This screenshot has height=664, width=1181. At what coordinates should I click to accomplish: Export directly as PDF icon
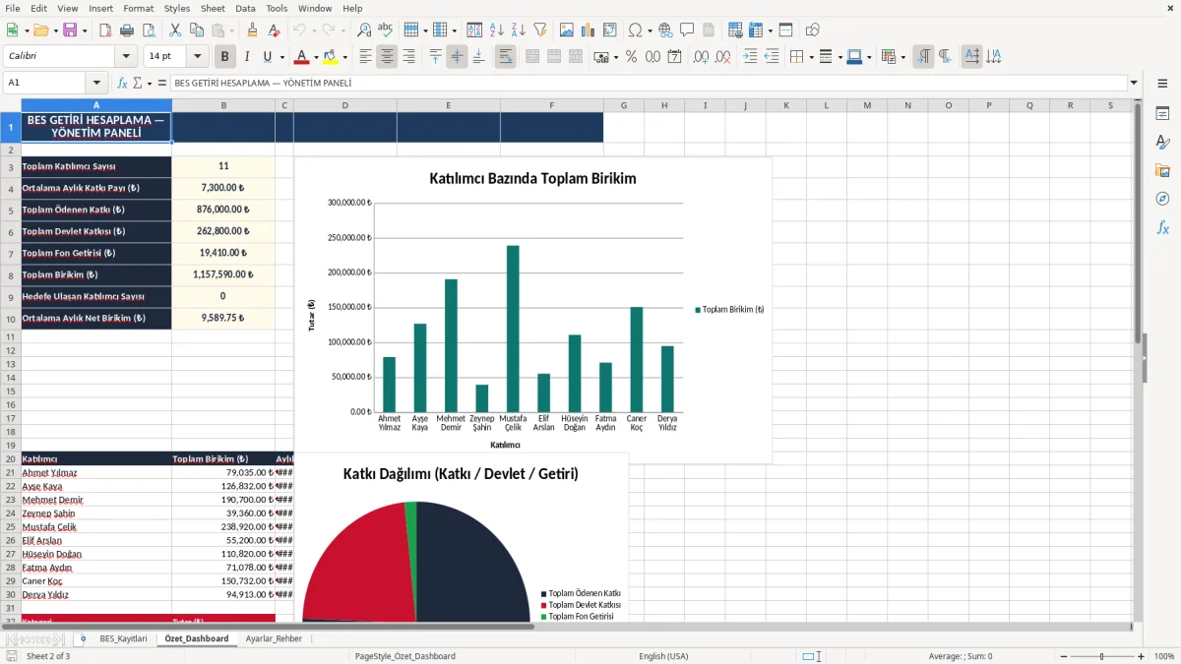pyautogui.click(x=105, y=30)
